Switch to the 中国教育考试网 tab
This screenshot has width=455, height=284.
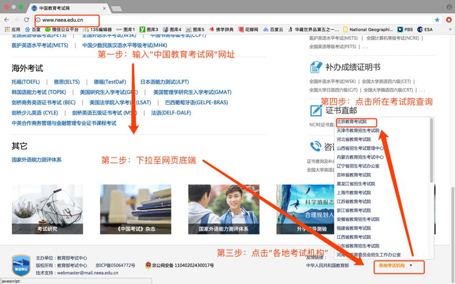[x=67, y=8]
